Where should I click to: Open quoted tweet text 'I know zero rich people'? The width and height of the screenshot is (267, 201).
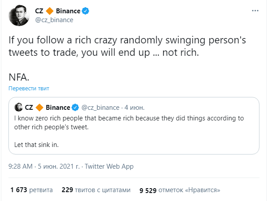(129, 123)
